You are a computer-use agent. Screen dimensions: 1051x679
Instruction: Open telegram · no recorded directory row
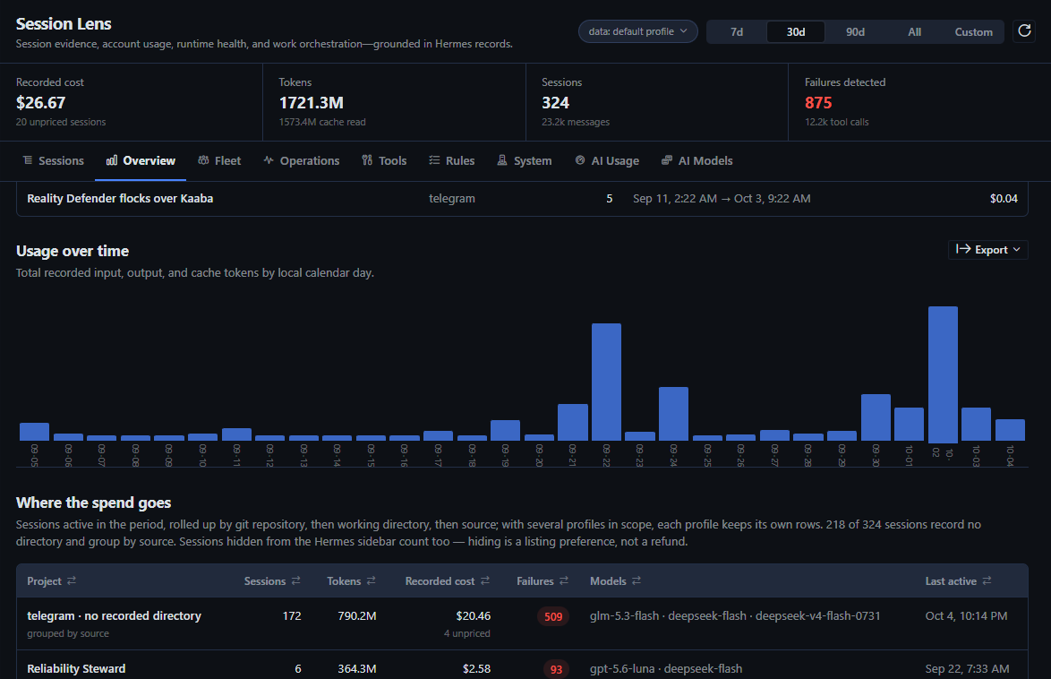[522, 623]
